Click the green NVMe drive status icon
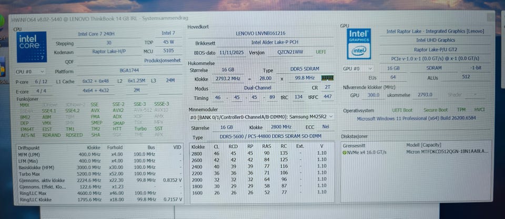The image size is (505, 219). click(345, 152)
